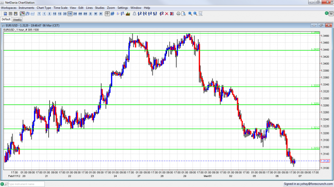The image size is (334, 187).
Task: Set time scale to W weekly
Action: click(96, 14)
